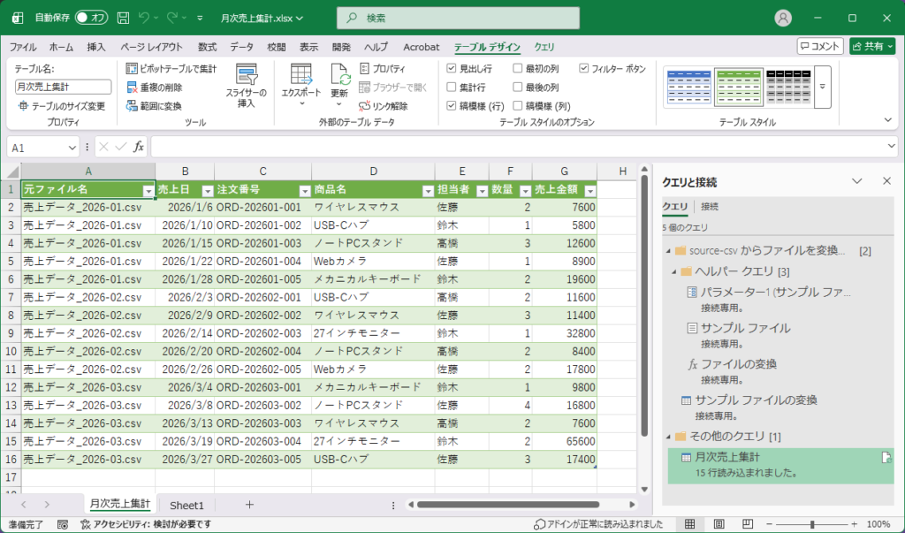This screenshot has height=533, width=905.
Task: Add a new sheet with plus
Action: [x=249, y=505]
